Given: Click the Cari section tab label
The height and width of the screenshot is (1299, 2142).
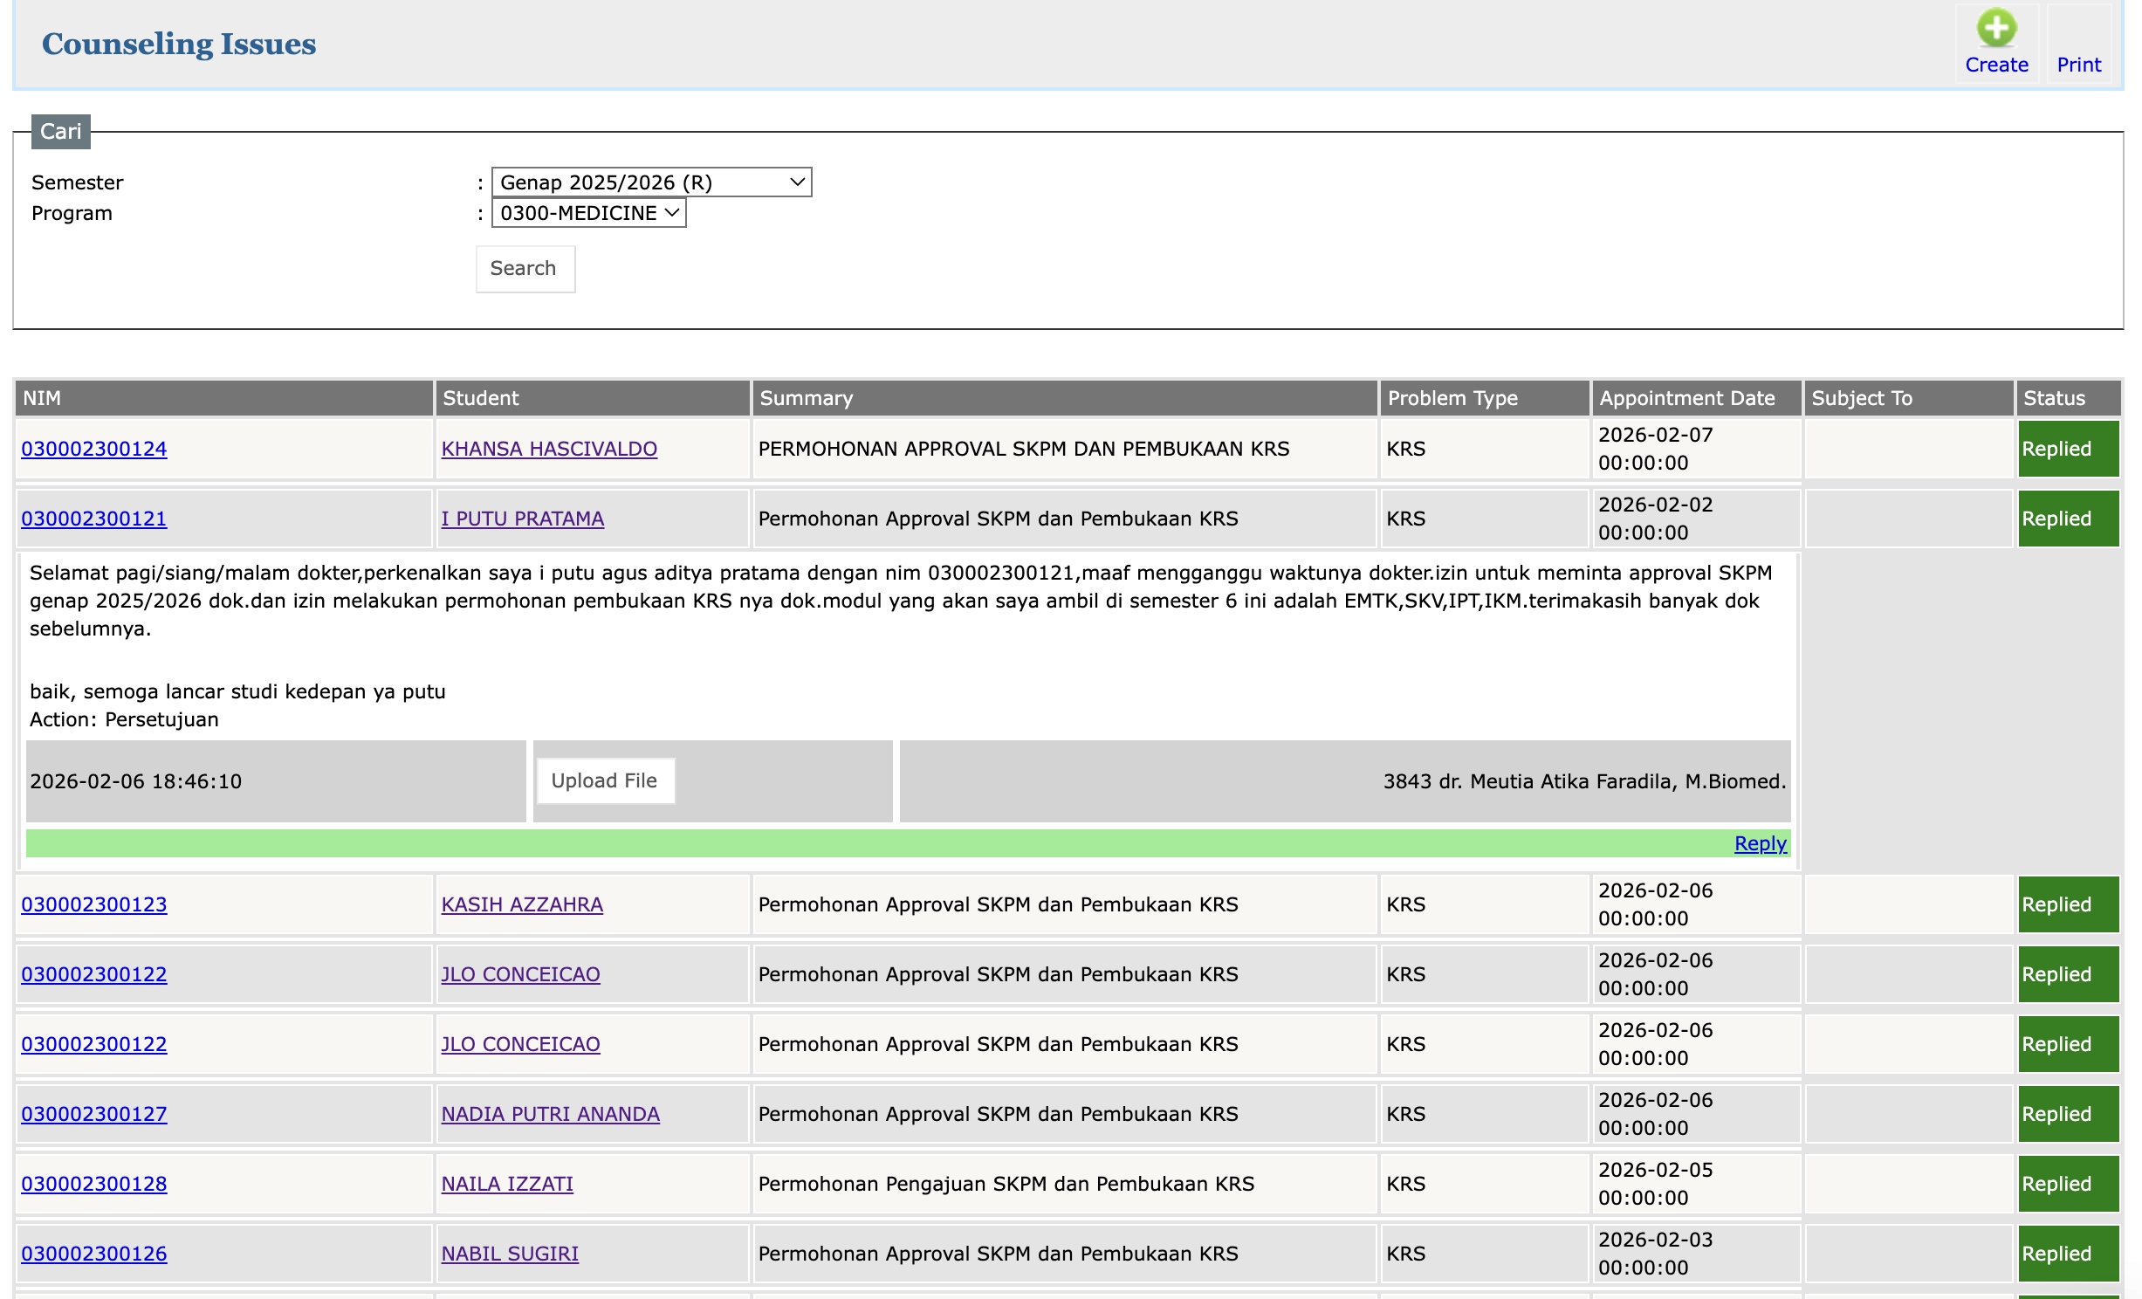Looking at the screenshot, I should tap(60, 131).
